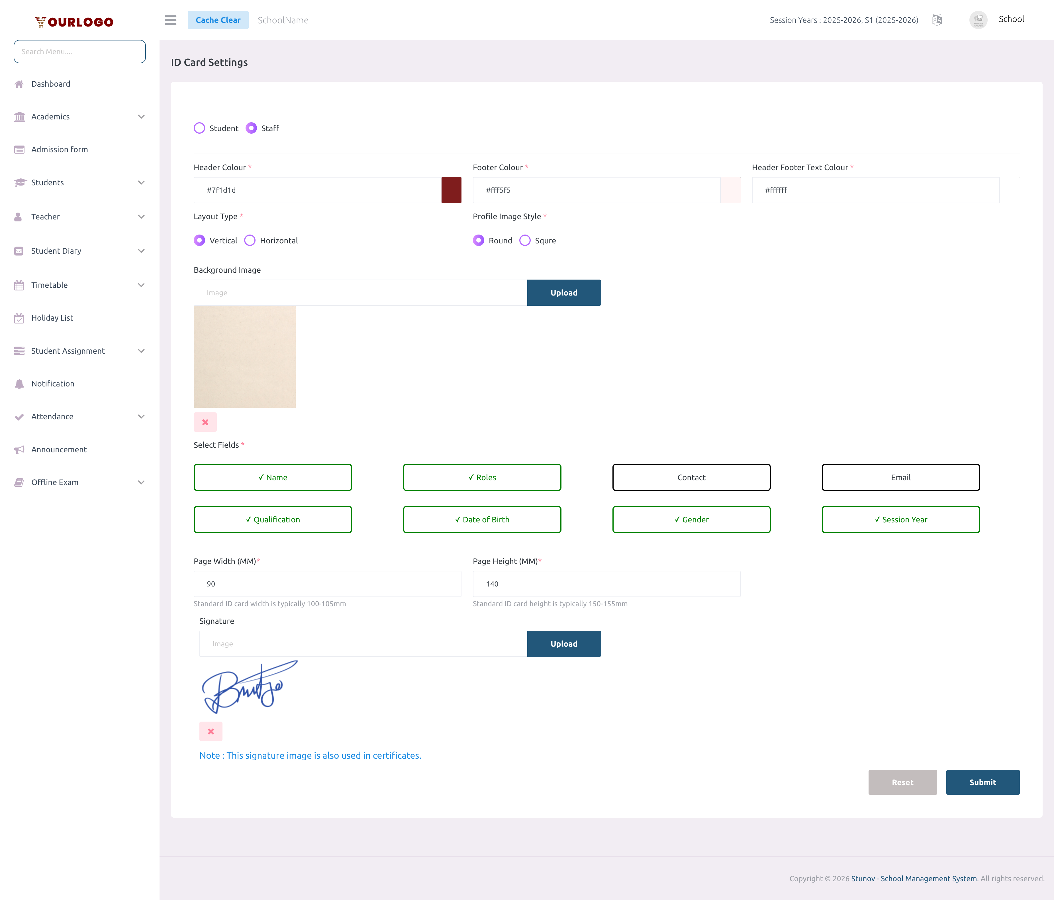
Task: Expand the Offline Exam section
Action: pyautogui.click(x=141, y=482)
